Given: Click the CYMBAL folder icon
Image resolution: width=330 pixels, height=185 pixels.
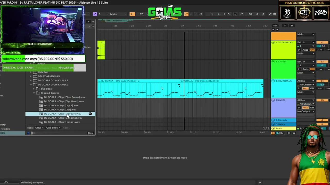Looking at the screenshot, I should point(35,72).
